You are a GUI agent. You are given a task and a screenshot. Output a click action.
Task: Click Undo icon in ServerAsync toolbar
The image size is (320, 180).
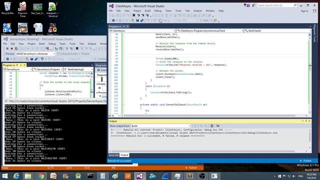click(42, 59)
